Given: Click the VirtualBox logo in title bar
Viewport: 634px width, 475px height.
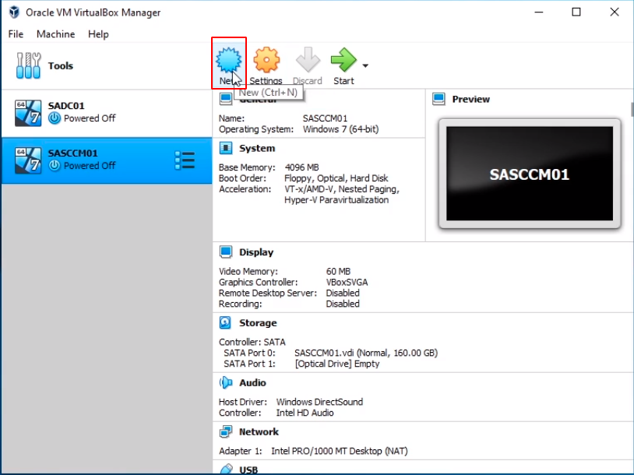Looking at the screenshot, I should coord(14,12).
